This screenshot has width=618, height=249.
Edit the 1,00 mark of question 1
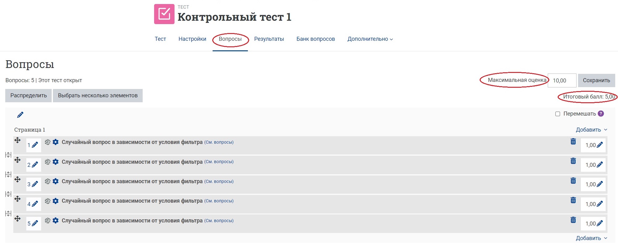click(600, 145)
